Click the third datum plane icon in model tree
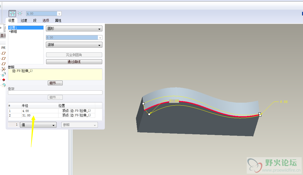Screen dimensions: 303x175 [3, 64]
